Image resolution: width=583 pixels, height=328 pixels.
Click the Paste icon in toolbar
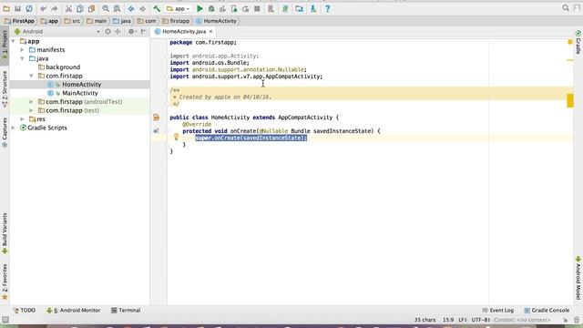click(x=91, y=8)
